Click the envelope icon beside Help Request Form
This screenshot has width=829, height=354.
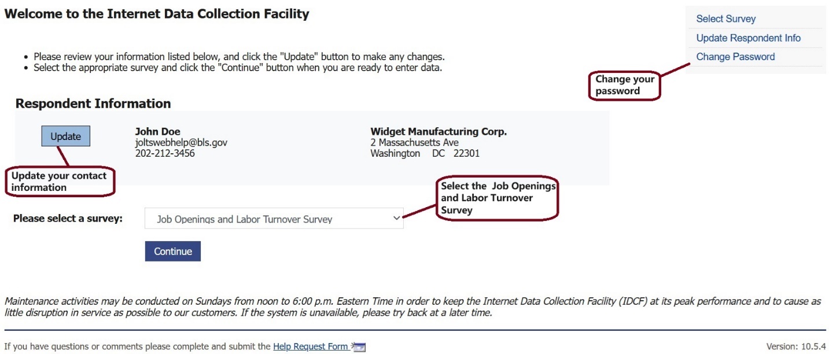(359, 348)
